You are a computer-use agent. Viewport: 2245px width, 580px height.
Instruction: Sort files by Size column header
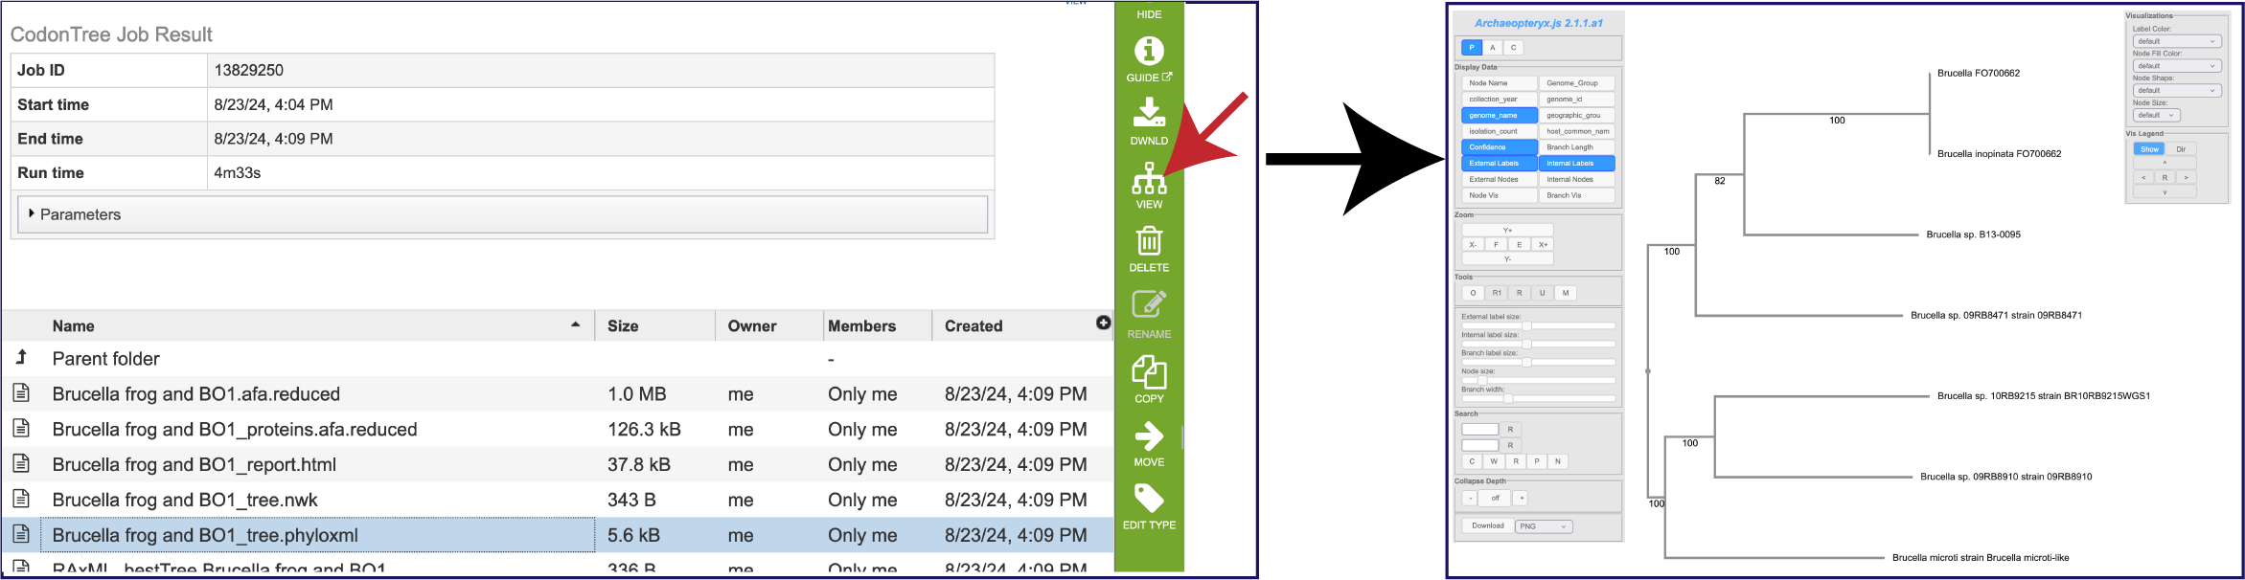point(623,326)
